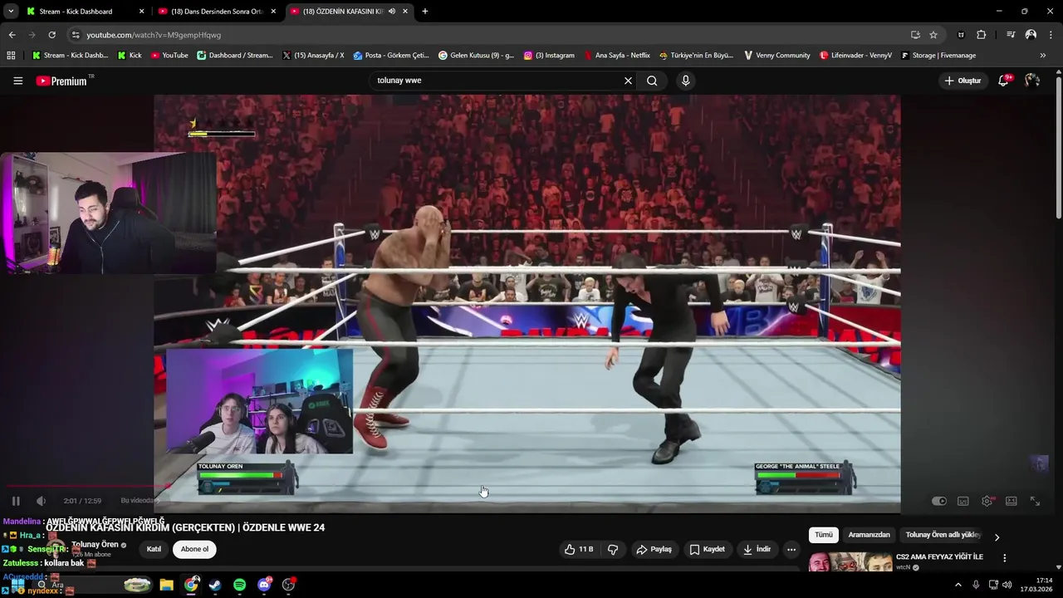Open more actions three-dot menu
This screenshot has width=1063, height=598.
click(x=791, y=549)
